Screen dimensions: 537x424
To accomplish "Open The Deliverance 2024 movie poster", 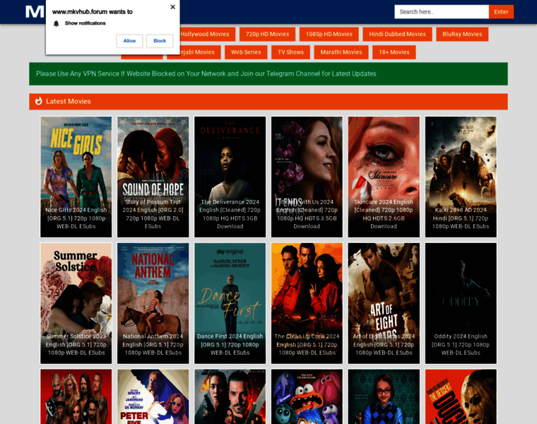I will coord(230,177).
